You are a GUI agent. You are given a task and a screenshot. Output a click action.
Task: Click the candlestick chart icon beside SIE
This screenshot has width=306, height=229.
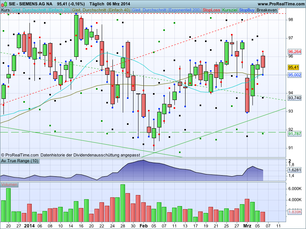coord(4,4)
